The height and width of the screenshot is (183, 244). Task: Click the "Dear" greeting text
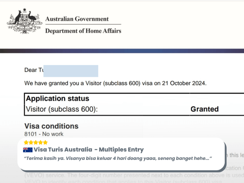tap(31, 70)
